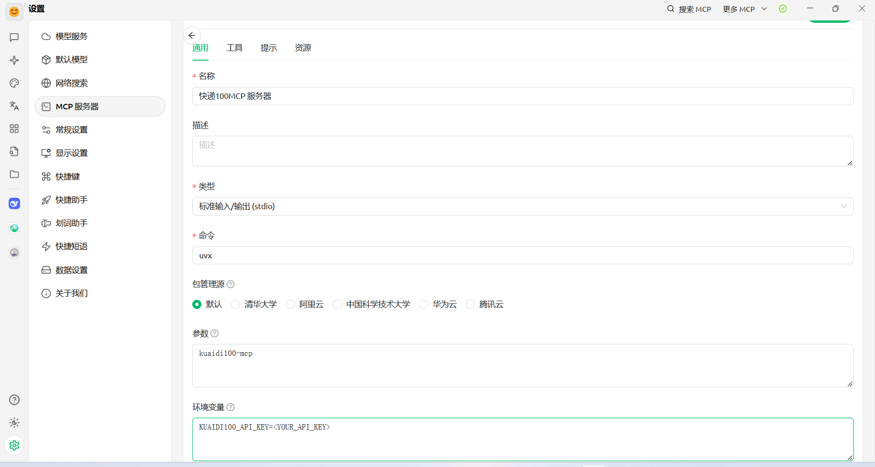Open 快捷短语 settings
875x467 pixels.
click(100, 246)
